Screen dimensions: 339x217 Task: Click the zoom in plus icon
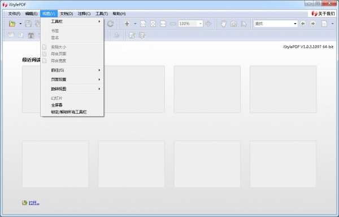click(208, 24)
